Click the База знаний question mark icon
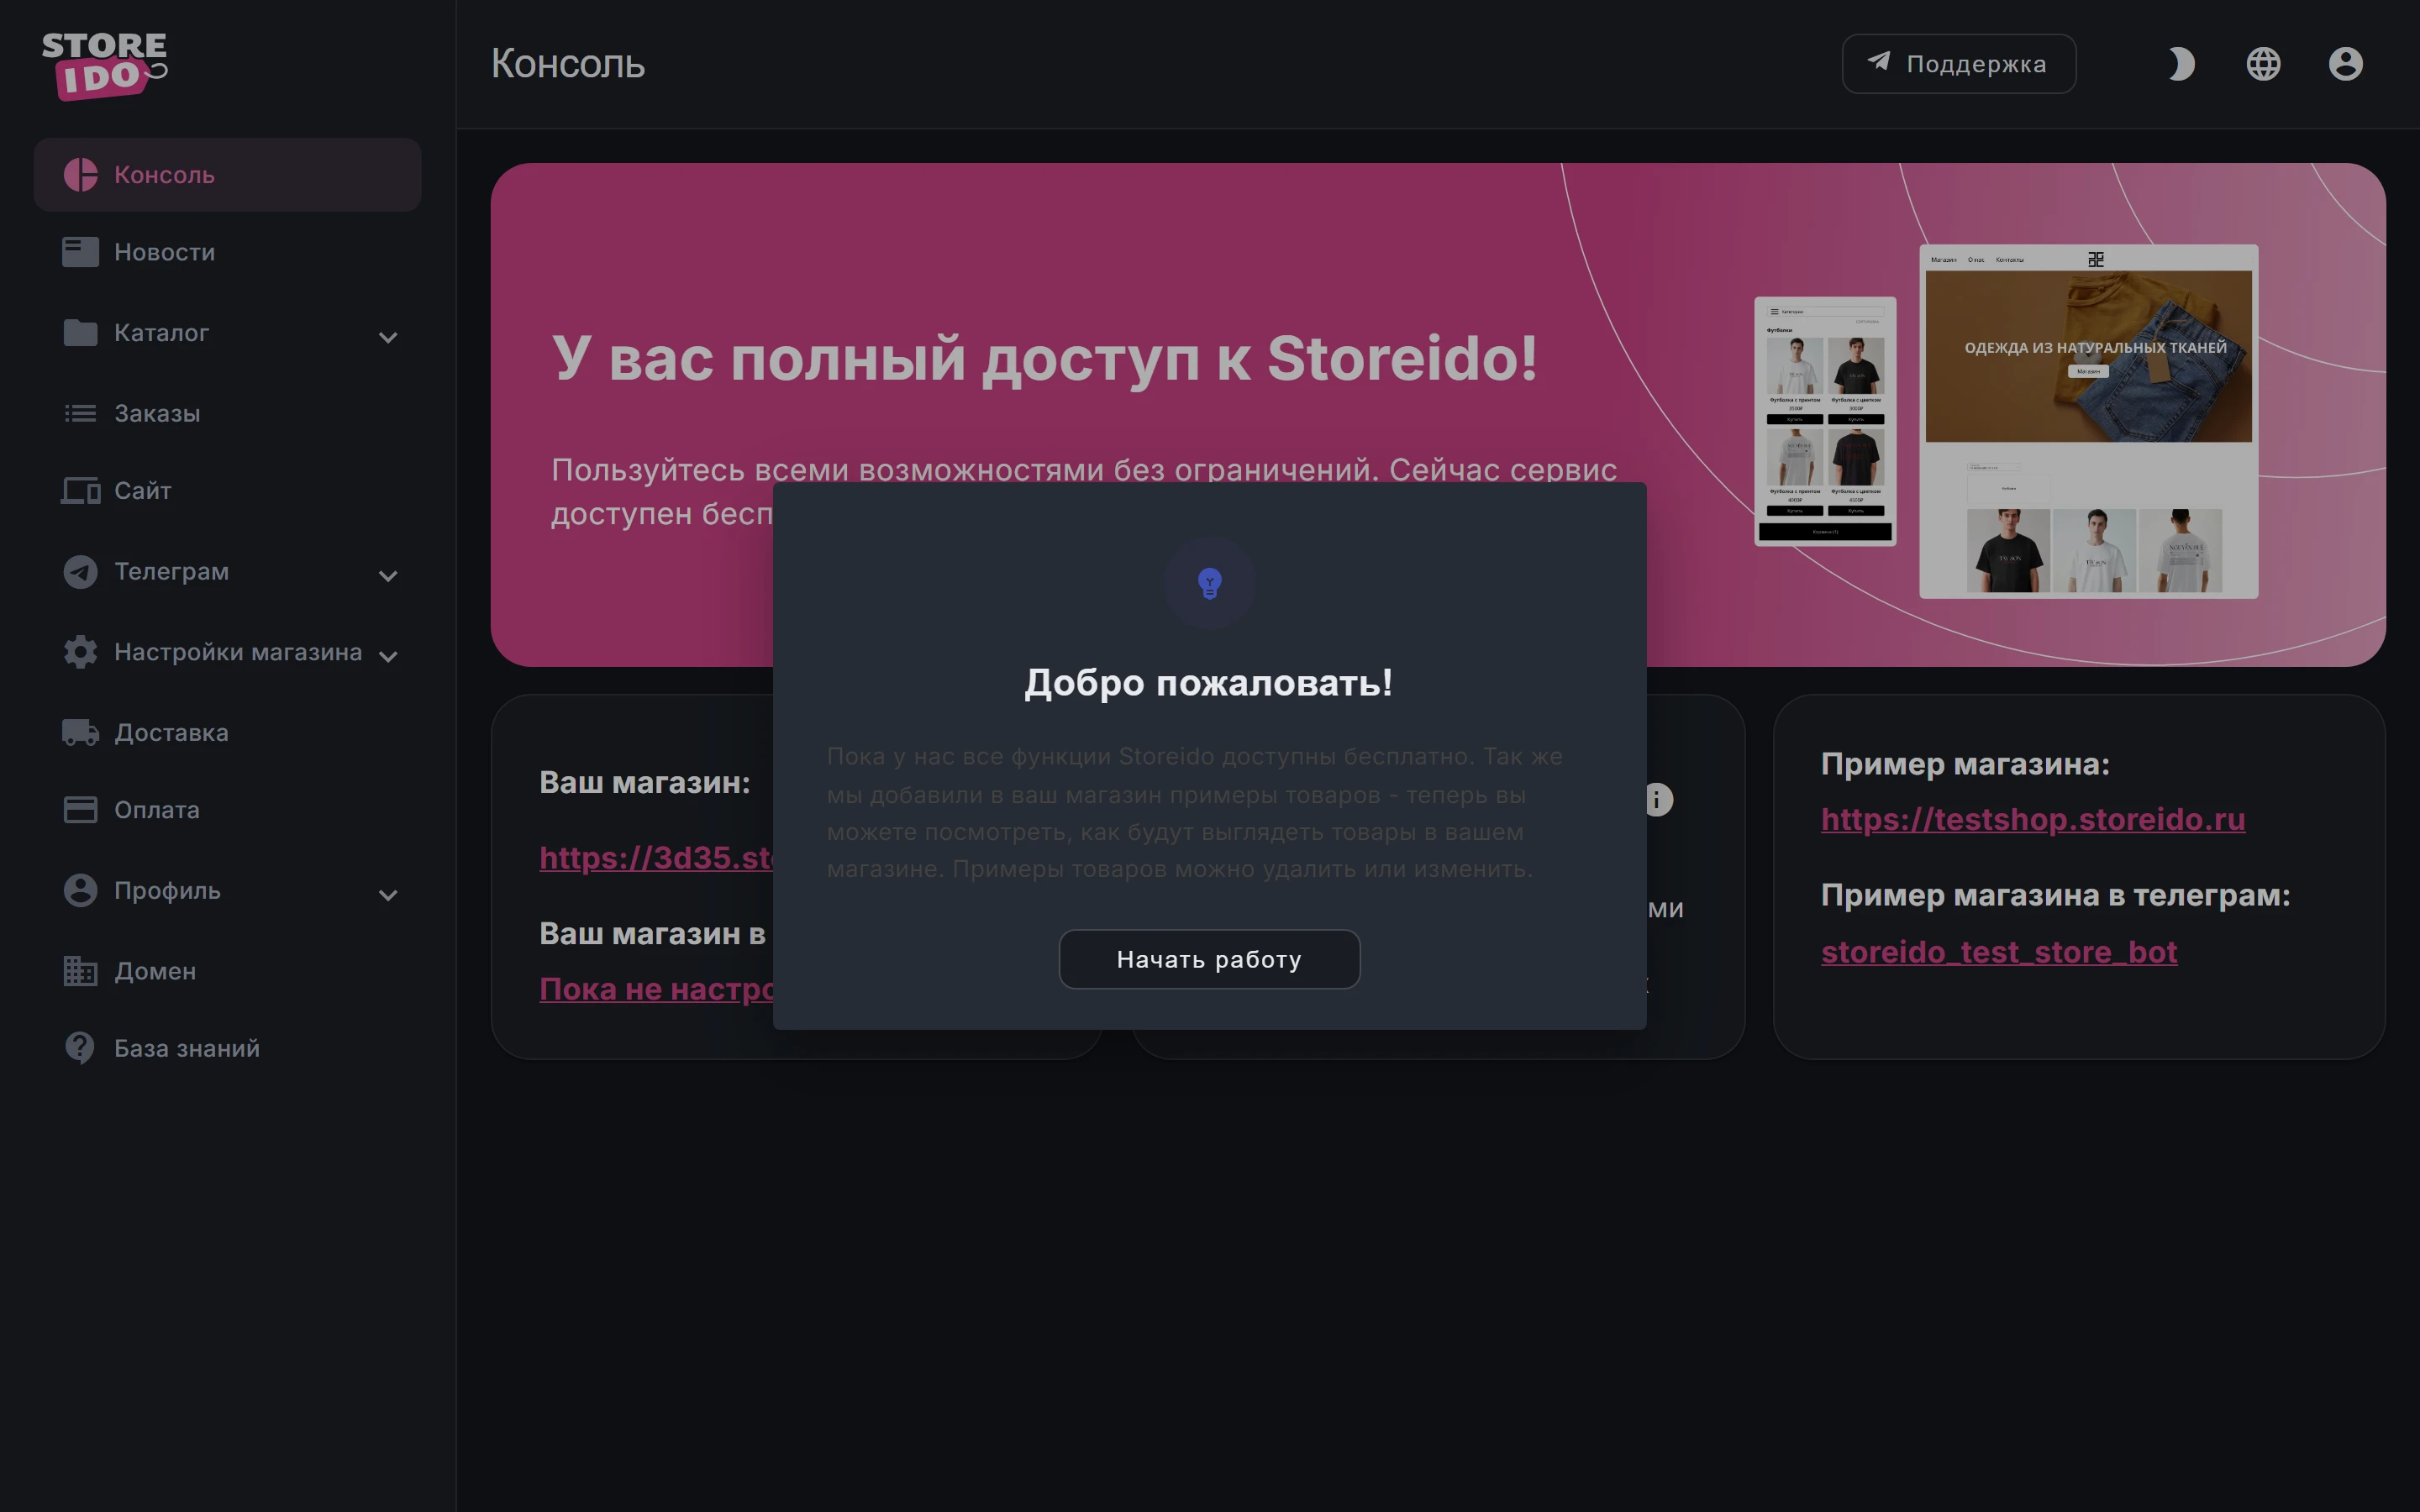The image size is (2420, 1512). coord(80,1048)
